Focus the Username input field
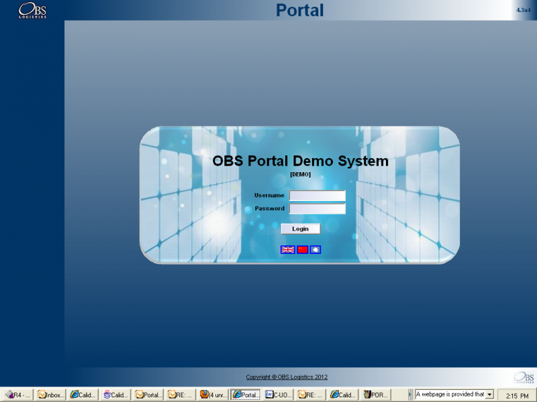The image size is (537, 402). (x=318, y=196)
